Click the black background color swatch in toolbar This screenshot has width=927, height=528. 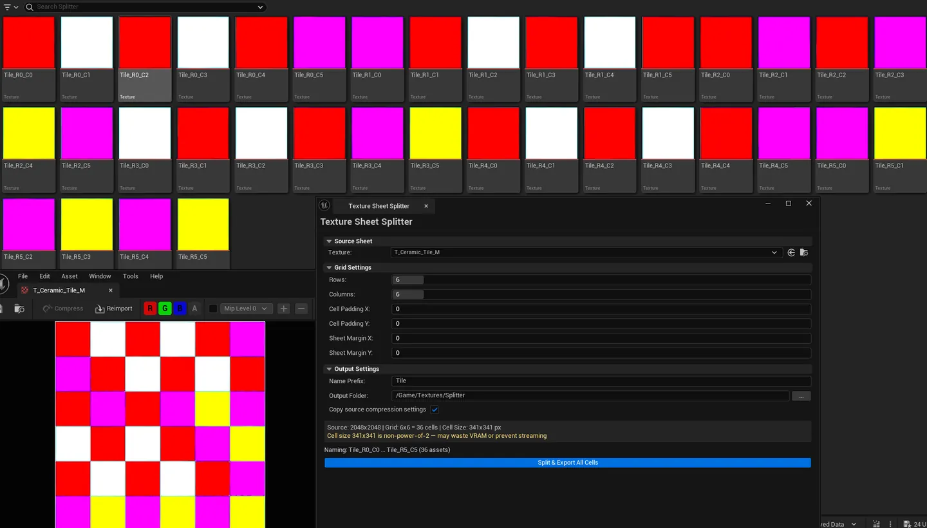[x=212, y=308]
